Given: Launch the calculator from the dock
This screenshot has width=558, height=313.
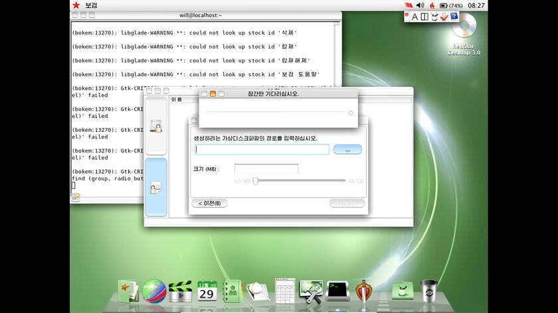Looking at the screenshot, I should (285, 290).
